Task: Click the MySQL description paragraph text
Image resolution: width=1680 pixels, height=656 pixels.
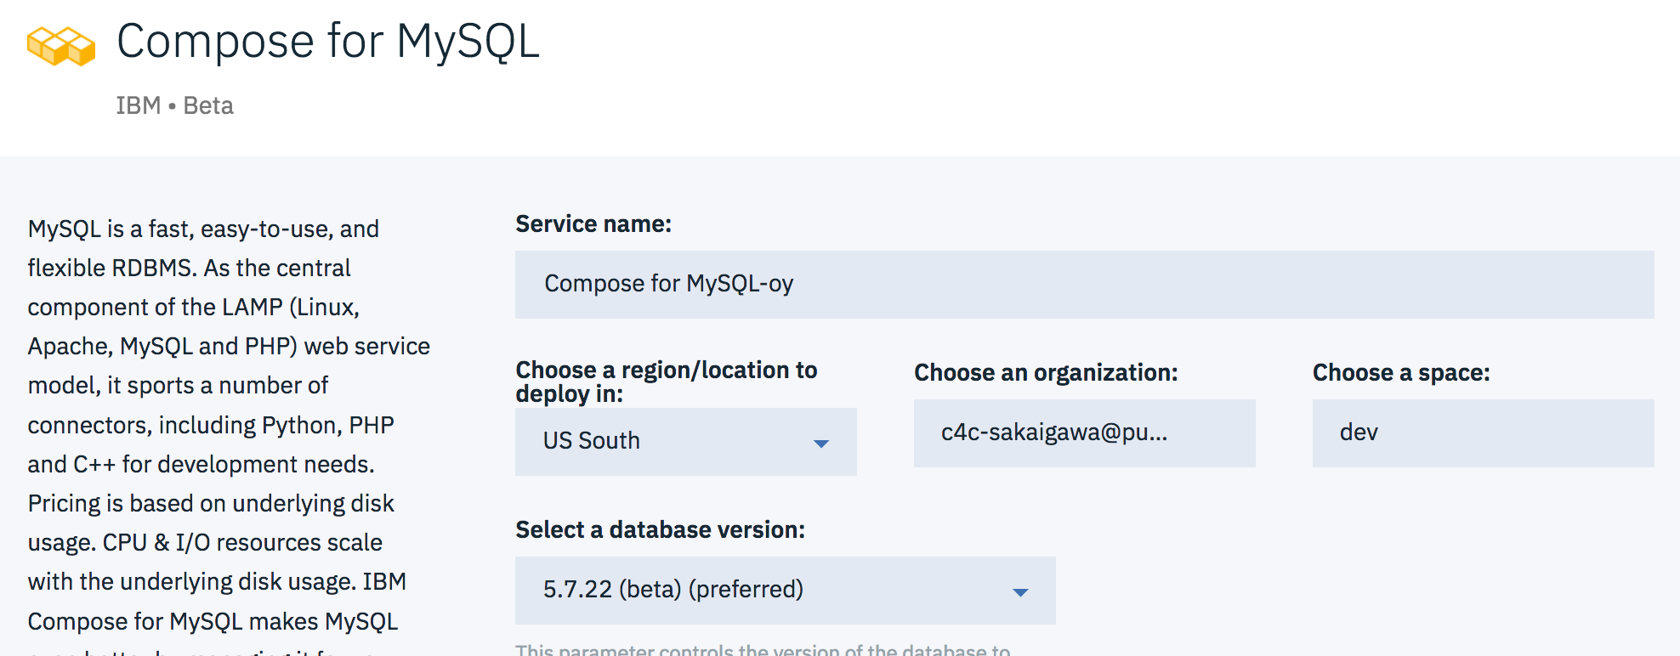Action: (229, 435)
